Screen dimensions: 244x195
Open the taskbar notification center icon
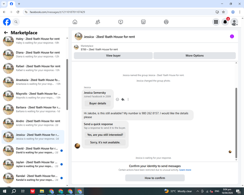[239, 192]
